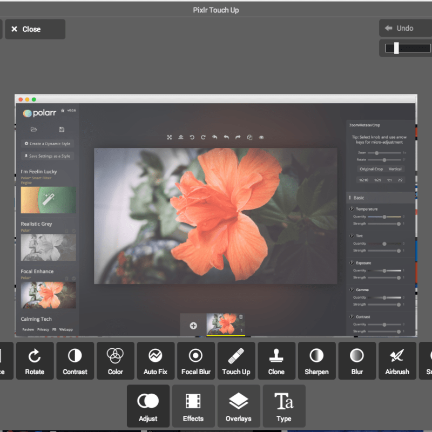Choose the Vertical crop option
The width and height of the screenshot is (432, 432).
click(x=395, y=169)
